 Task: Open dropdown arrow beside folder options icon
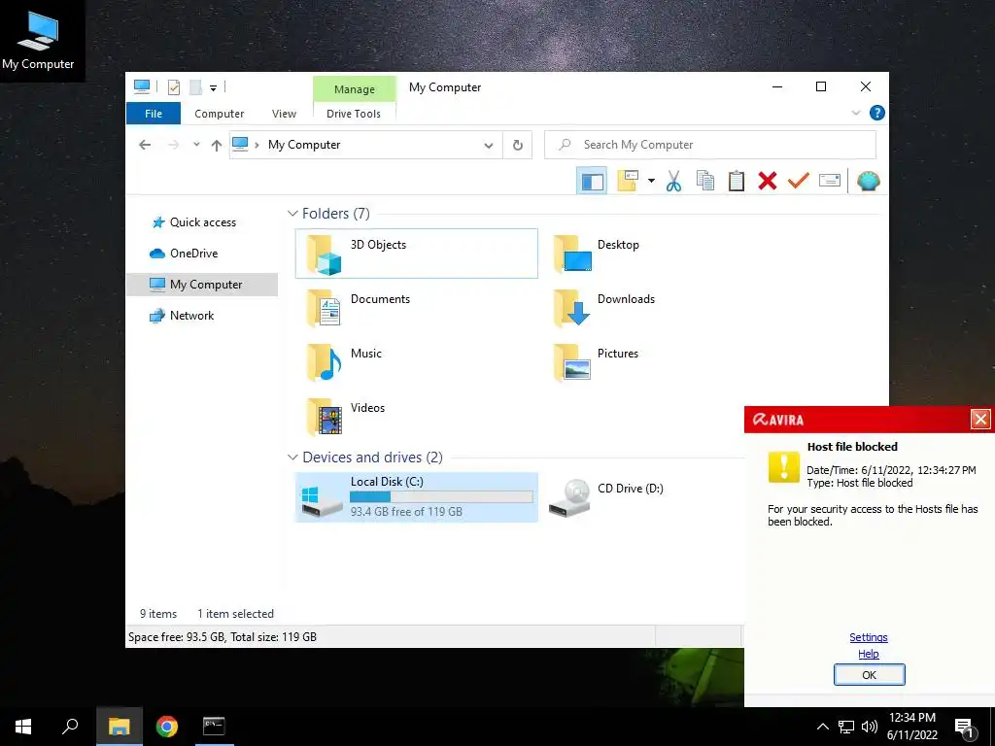pyautogui.click(x=651, y=181)
